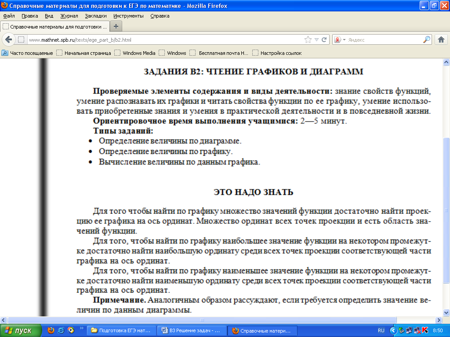This screenshot has height=337, width=450.
Task: Switch to Подготовка ЕГЭ мат folder window
Action: tap(121, 330)
